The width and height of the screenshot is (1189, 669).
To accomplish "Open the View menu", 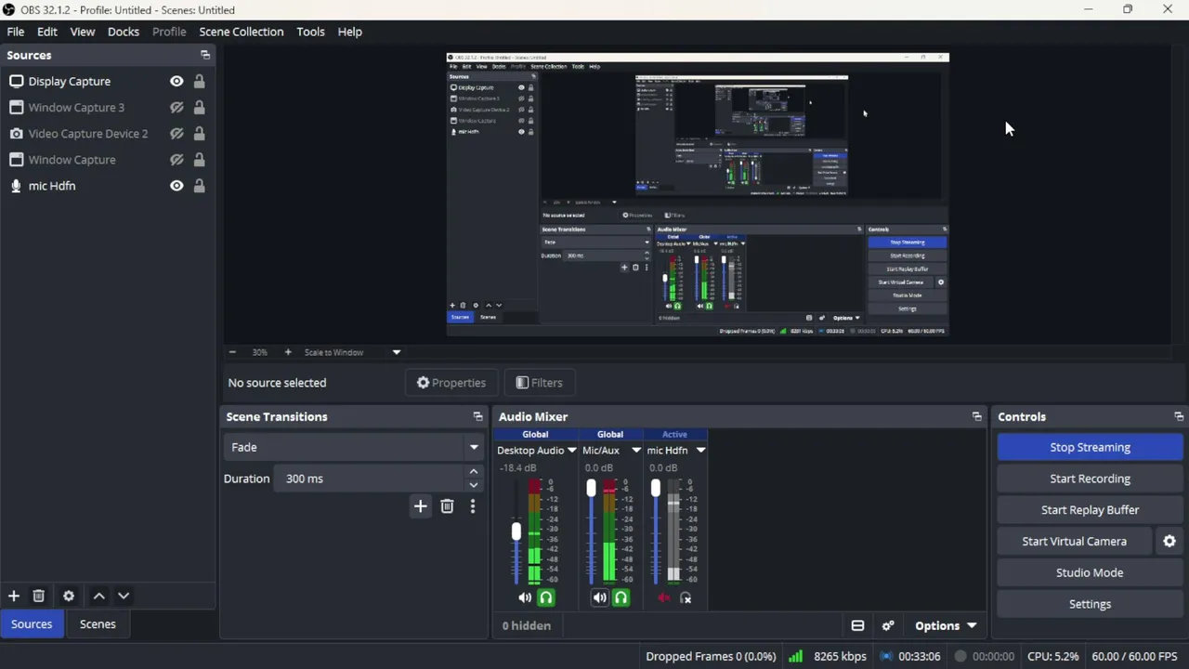I will coord(83,32).
